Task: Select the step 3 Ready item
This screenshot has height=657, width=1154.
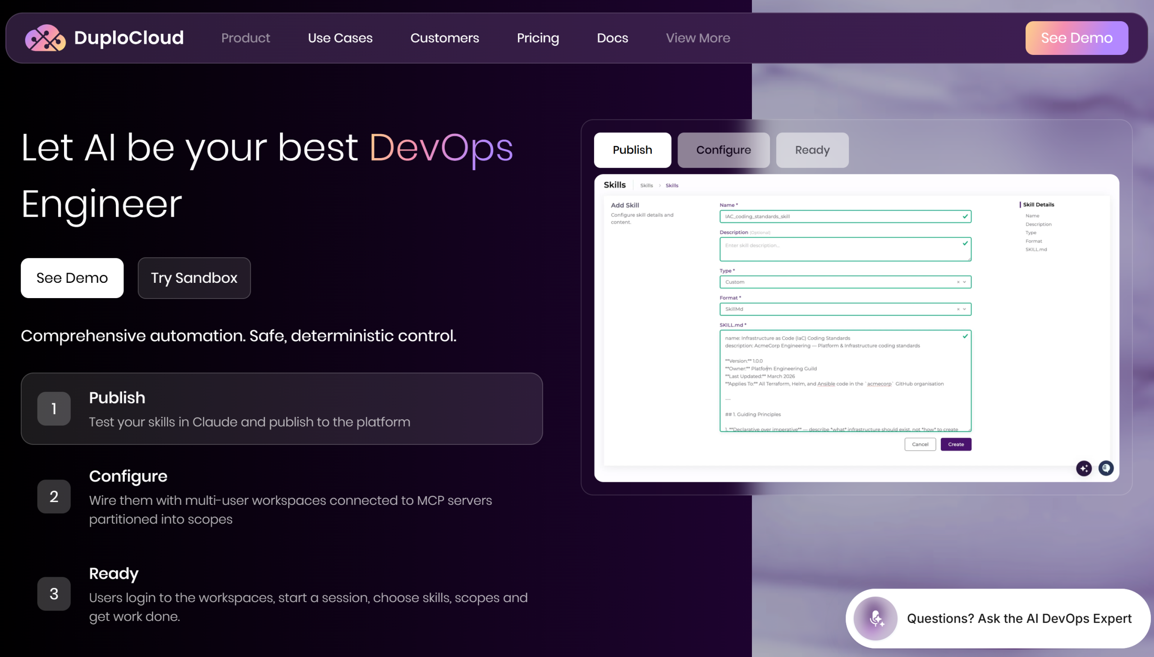Action: (282, 594)
